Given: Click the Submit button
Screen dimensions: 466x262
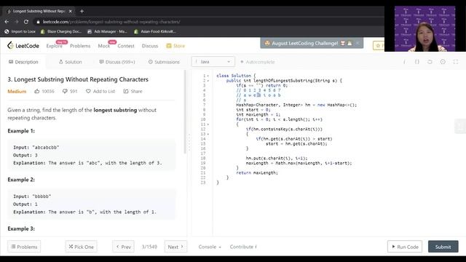Looking at the screenshot, I should [x=443, y=247].
